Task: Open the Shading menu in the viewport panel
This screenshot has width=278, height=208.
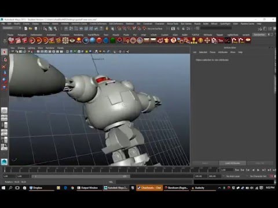Action: tap(21, 48)
